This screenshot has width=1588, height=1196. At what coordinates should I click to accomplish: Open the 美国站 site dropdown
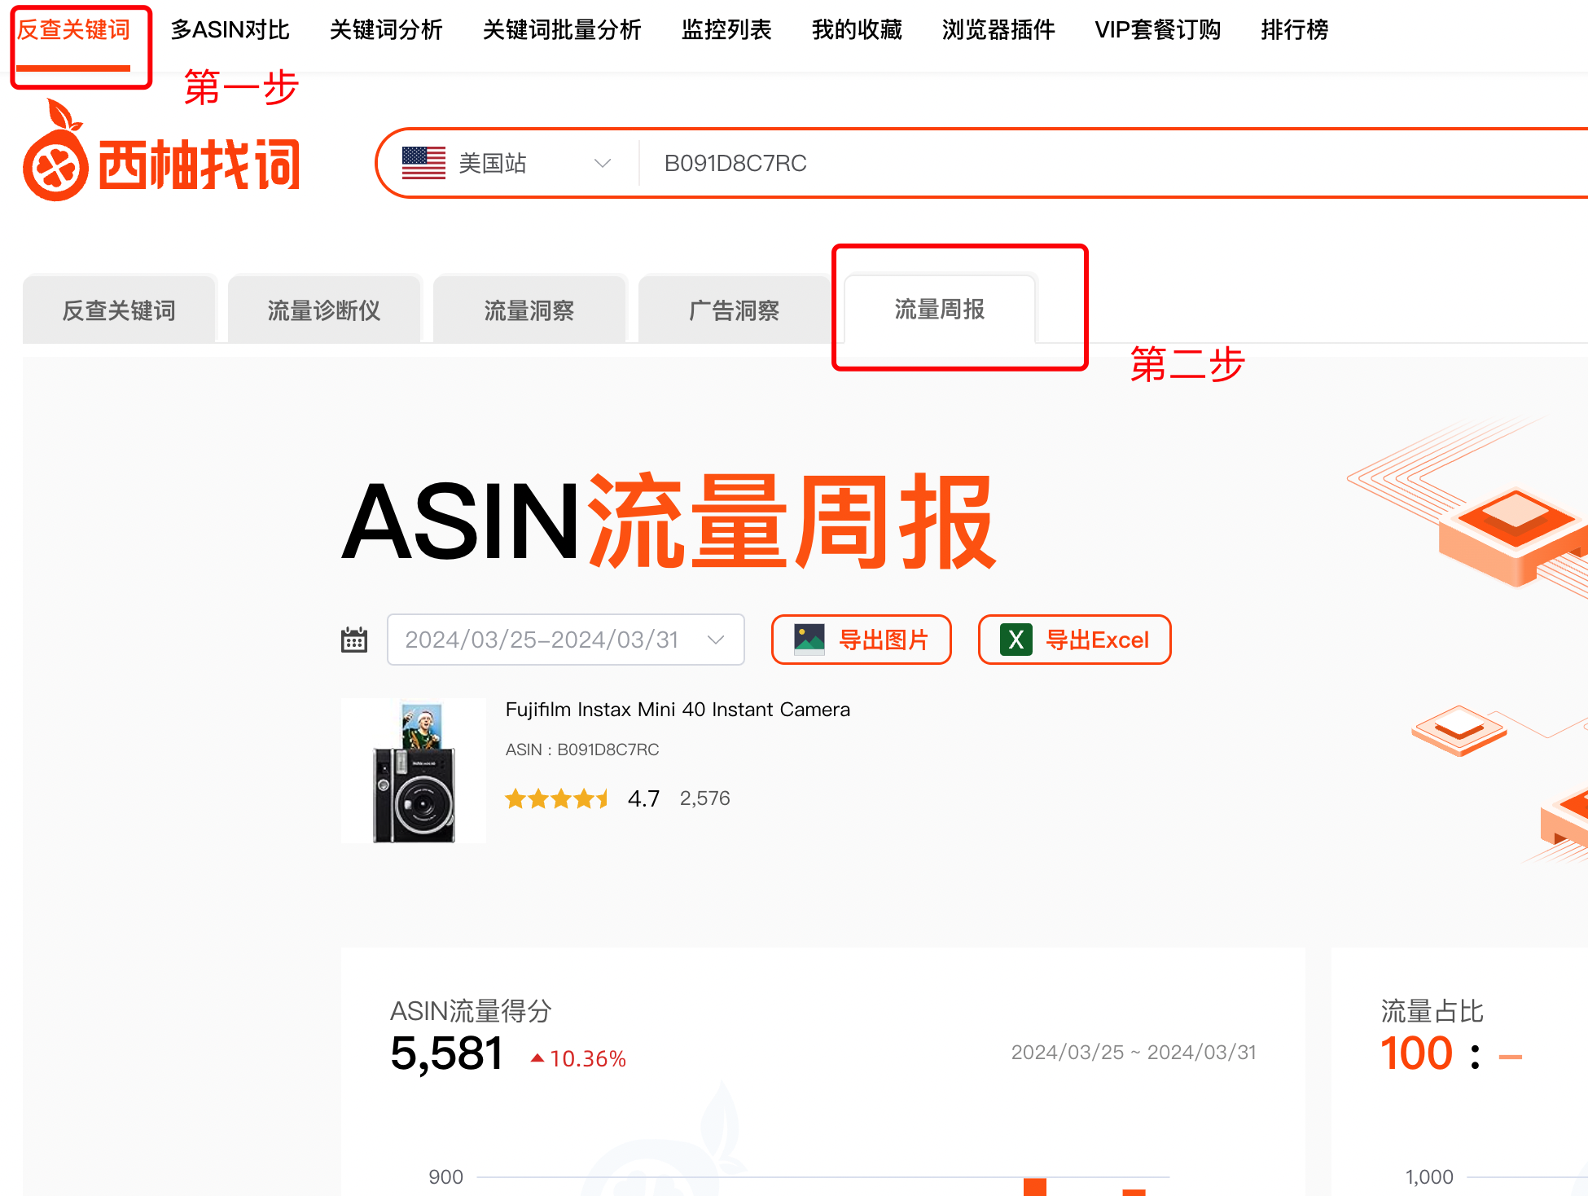507,163
